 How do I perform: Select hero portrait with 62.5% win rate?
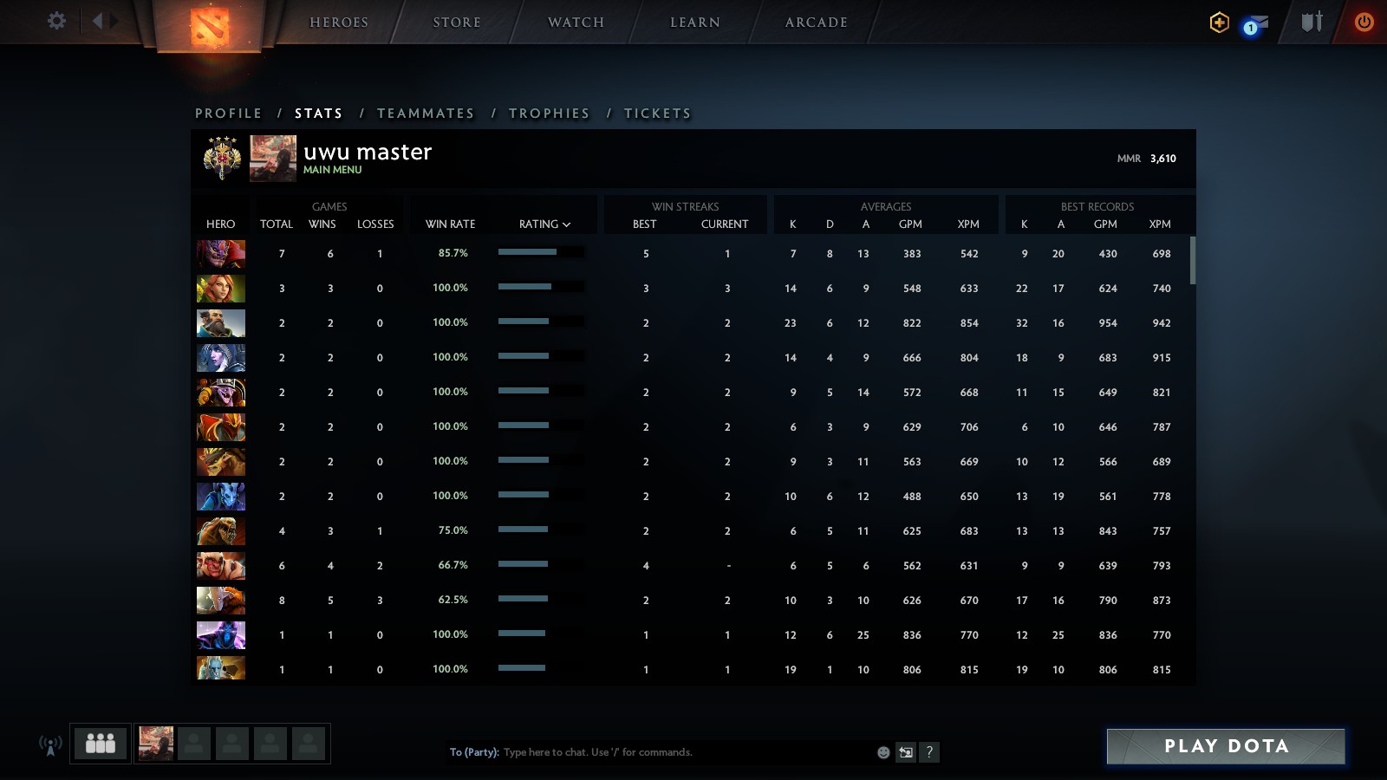point(221,601)
